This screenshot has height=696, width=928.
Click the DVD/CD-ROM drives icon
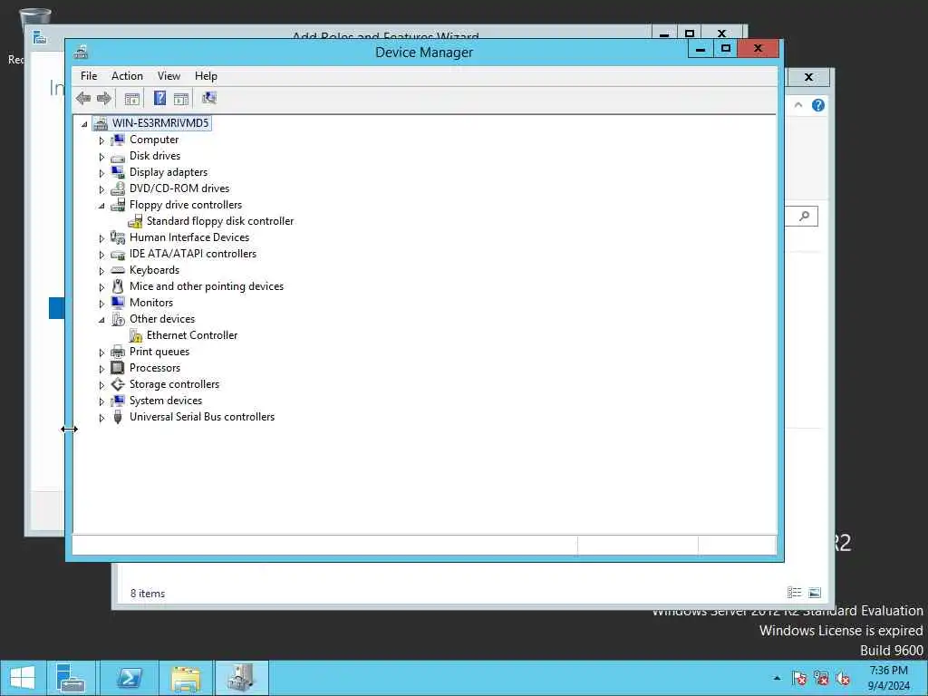pyautogui.click(x=118, y=188)
